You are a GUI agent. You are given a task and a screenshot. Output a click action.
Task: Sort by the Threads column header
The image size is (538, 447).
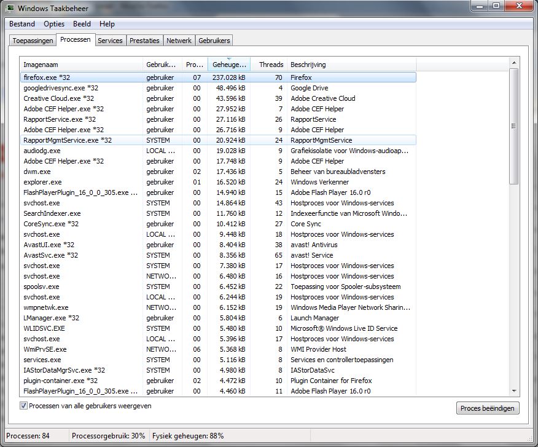pyautogui.click(x=270, y=65)
